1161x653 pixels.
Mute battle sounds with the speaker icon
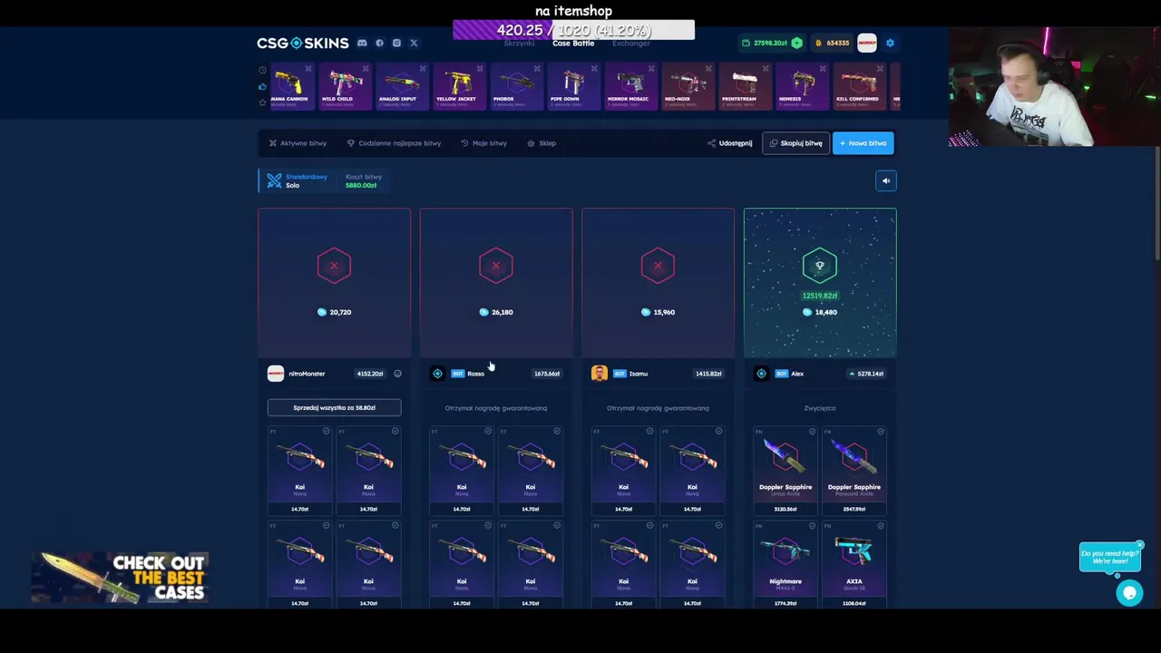pos(886,180)
